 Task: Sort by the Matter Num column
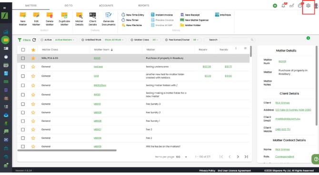coord(103,49)
